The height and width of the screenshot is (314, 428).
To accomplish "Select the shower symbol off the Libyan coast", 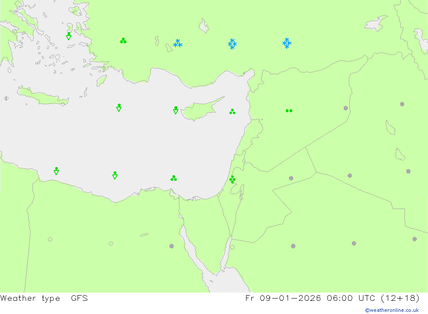I will (x=56, y=171).
